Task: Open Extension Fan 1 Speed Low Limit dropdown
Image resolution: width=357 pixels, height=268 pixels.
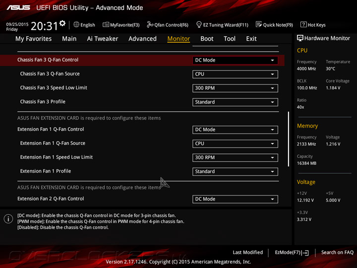Action: [x=235, y=158]
